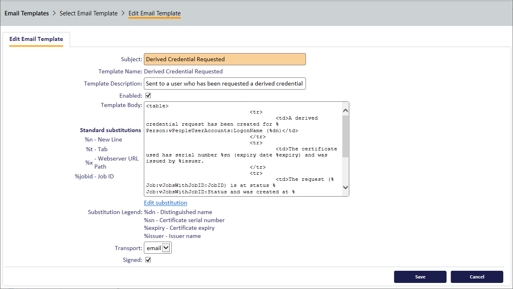The height and width of the screenshot is (289, 513).
Task: Open Select Email Template breadcrumb
Action: (x=88, y=13)
